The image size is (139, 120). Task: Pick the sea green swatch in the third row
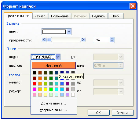[51, 84]
